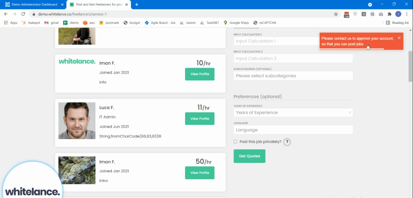Select the Find and hire freelancers tab
The height and width of the screenshot is (198, 413).
(x=98, y=5)
